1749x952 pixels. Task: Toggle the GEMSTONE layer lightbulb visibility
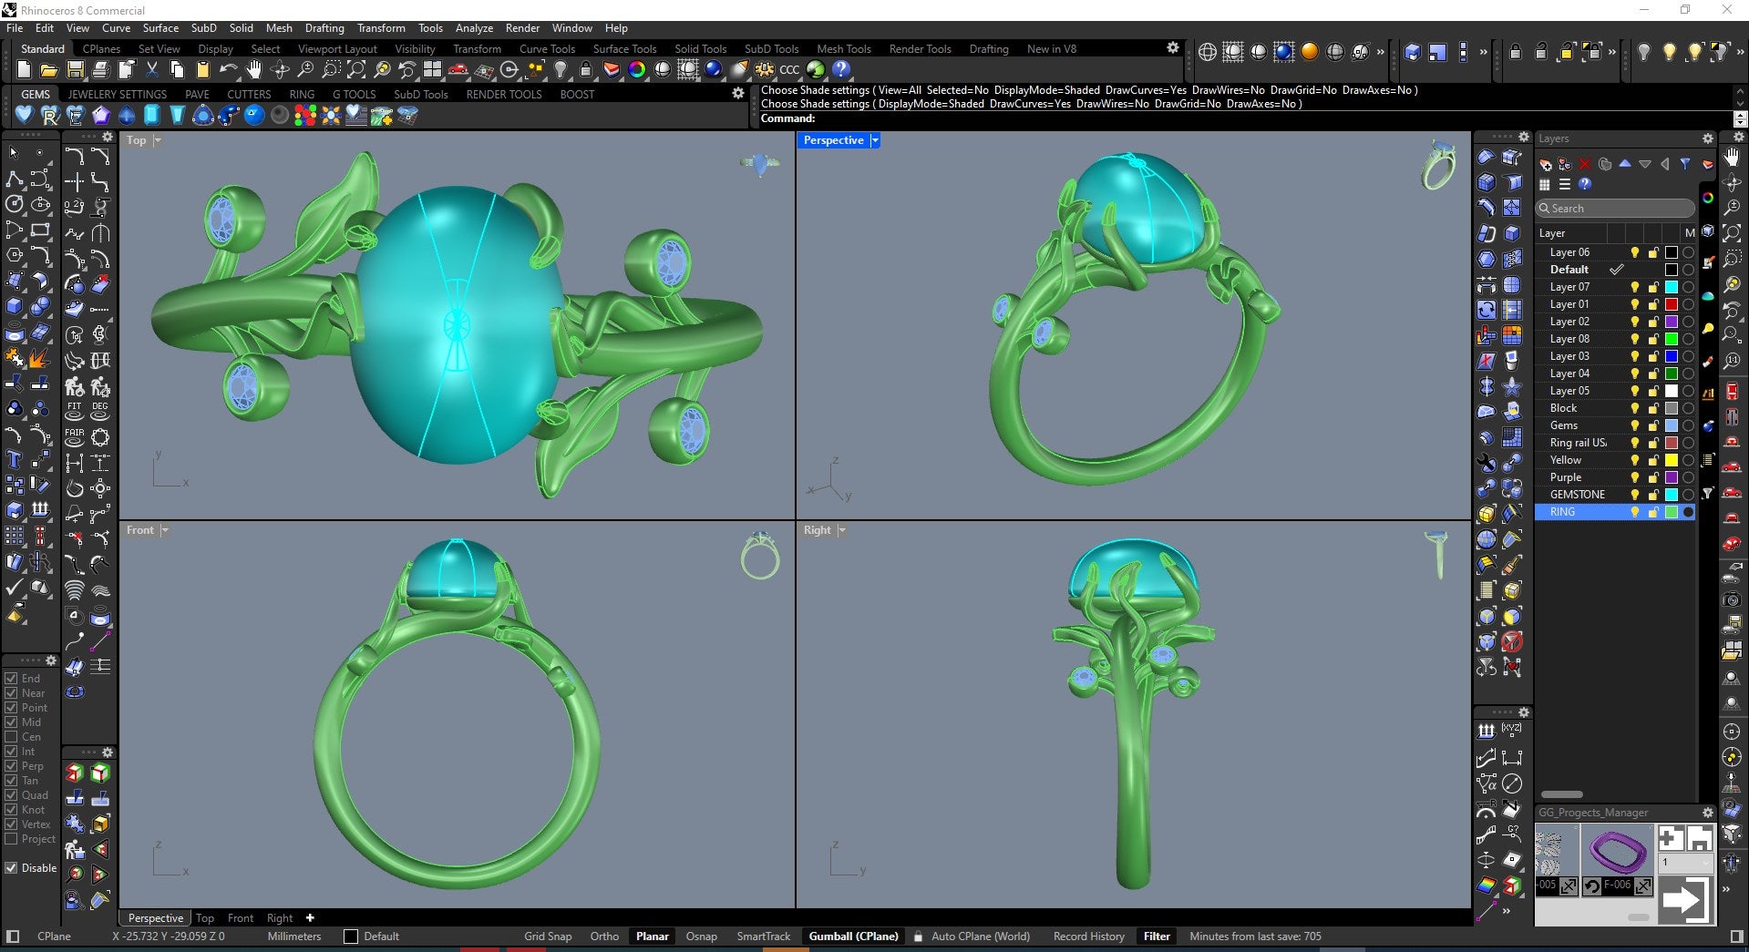[x=1634, y=495]
